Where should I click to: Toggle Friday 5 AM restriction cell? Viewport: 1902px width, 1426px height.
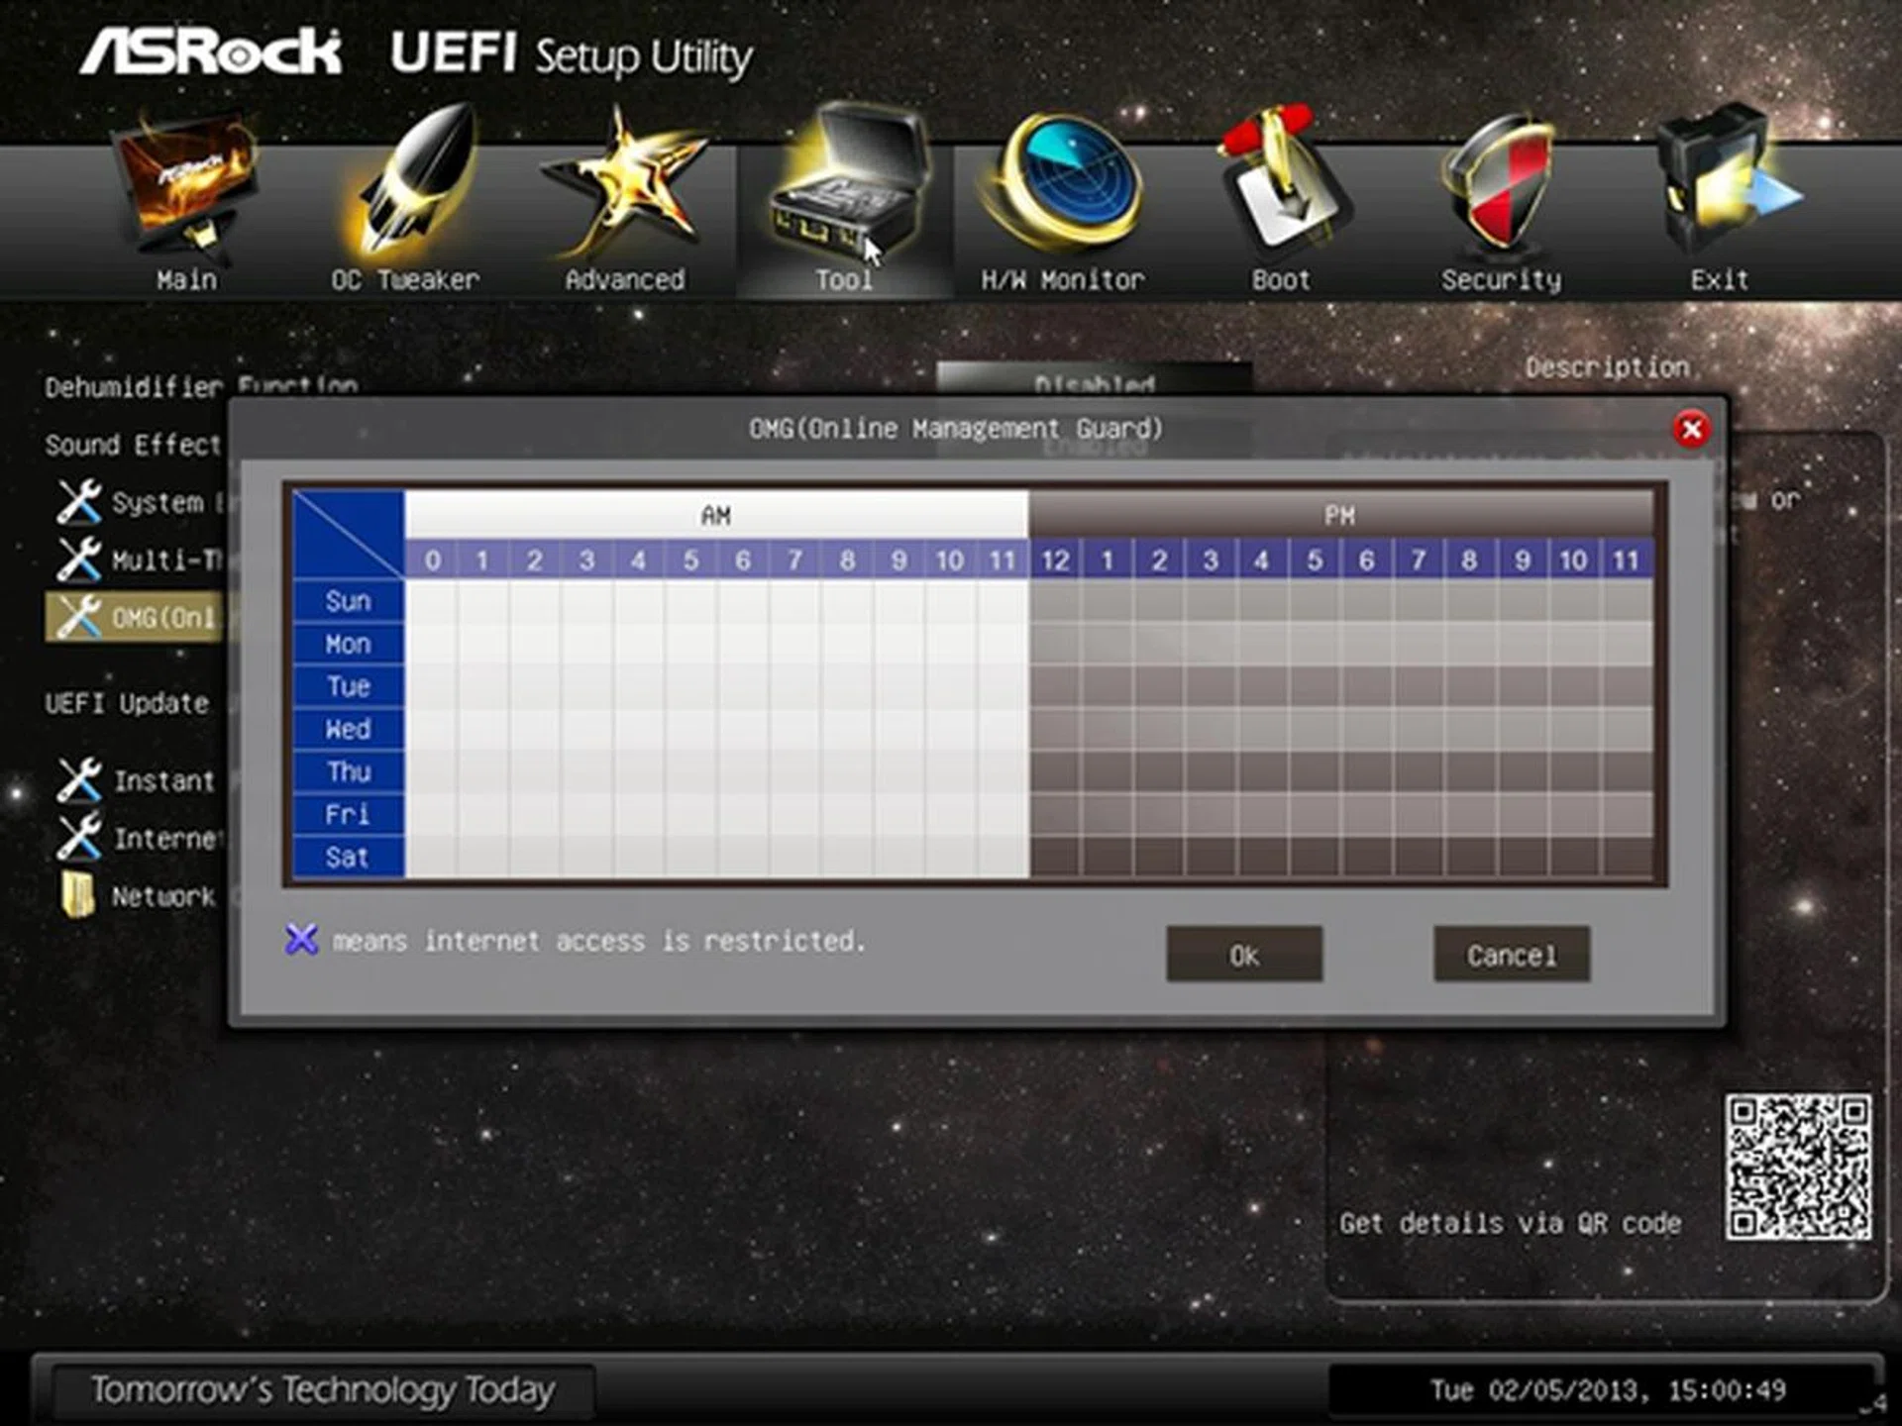coord(690,814)
